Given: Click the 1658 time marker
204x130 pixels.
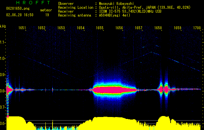Looking at the screenshot, I should (x=158, y=28).
